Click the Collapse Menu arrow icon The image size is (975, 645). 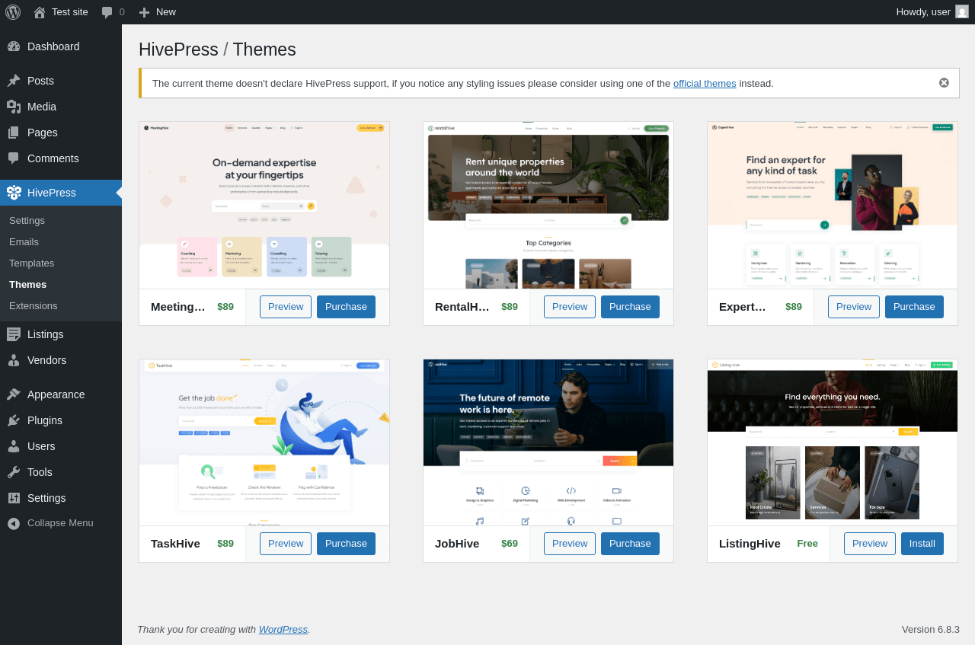[14, 523]
